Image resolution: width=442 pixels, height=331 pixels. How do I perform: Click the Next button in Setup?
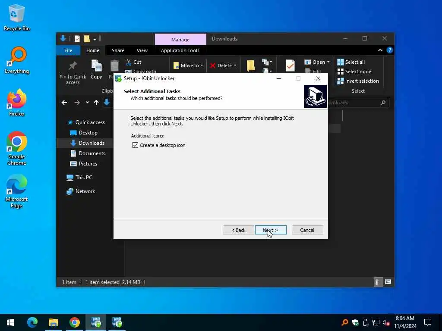271,230
